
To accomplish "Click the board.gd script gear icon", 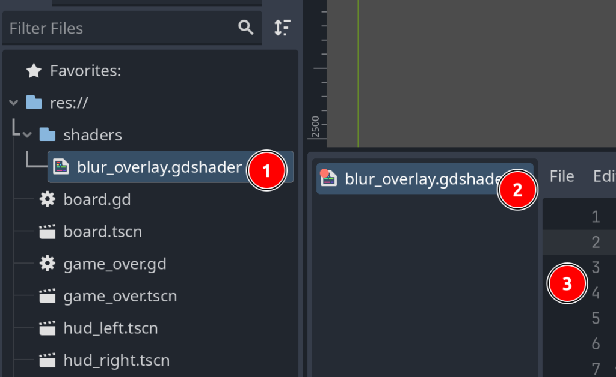I will [x=48, y=199].
